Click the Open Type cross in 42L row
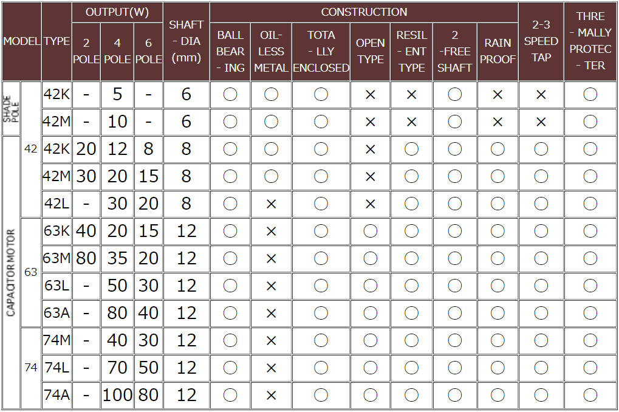 click(x=371, y=204)
